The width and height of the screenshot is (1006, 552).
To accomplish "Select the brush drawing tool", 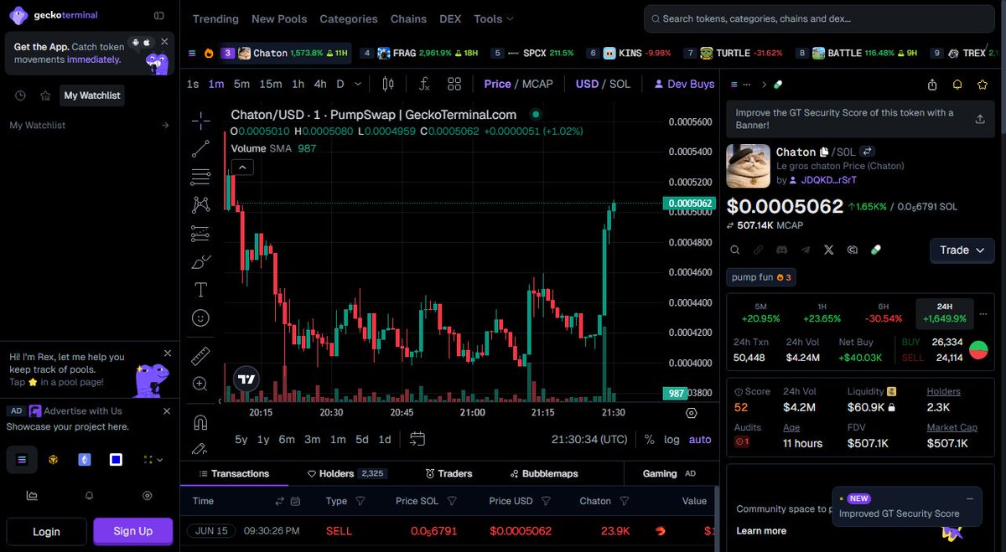I will [200, 261].
